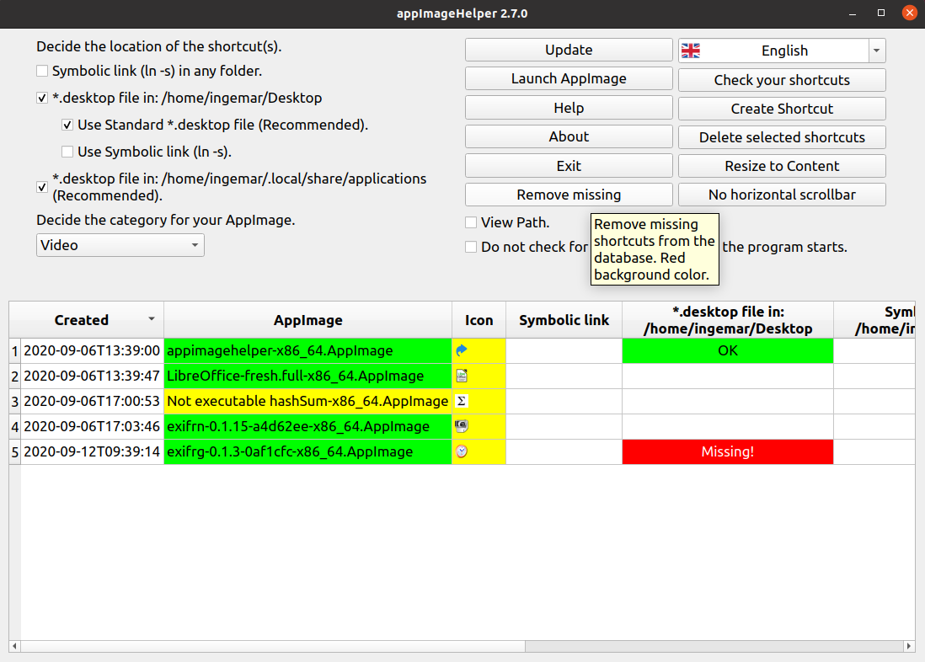The image size is (925, 662).
Task: Tick the 'Do not check for' startup checkbox
Action: [x=471, y=247]
